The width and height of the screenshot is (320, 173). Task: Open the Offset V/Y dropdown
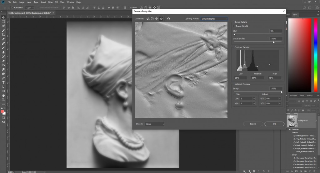point(280,103)
